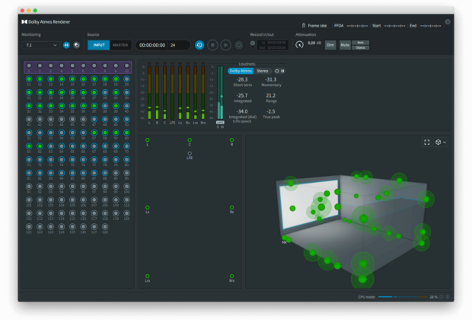Click the C speaker in room view

pos(190,140)
